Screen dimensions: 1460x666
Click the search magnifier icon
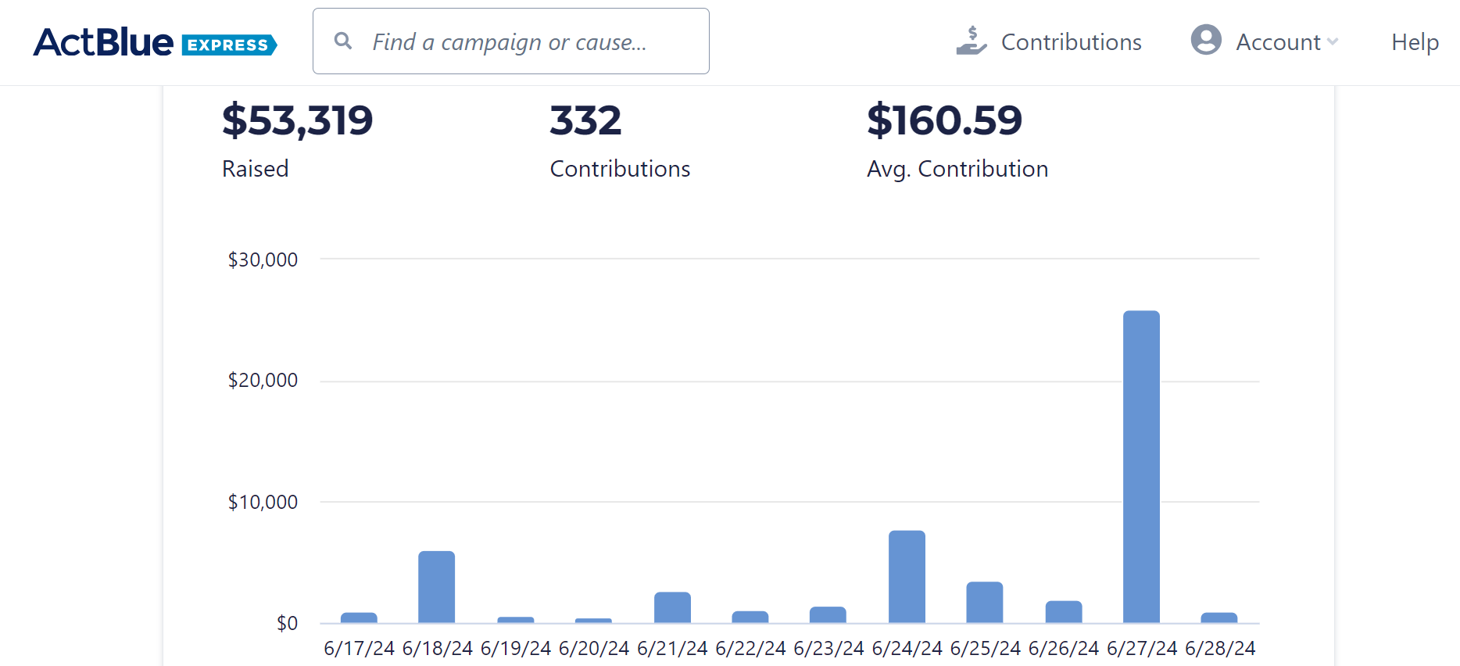pyautogui.click(x=342, y=41)
